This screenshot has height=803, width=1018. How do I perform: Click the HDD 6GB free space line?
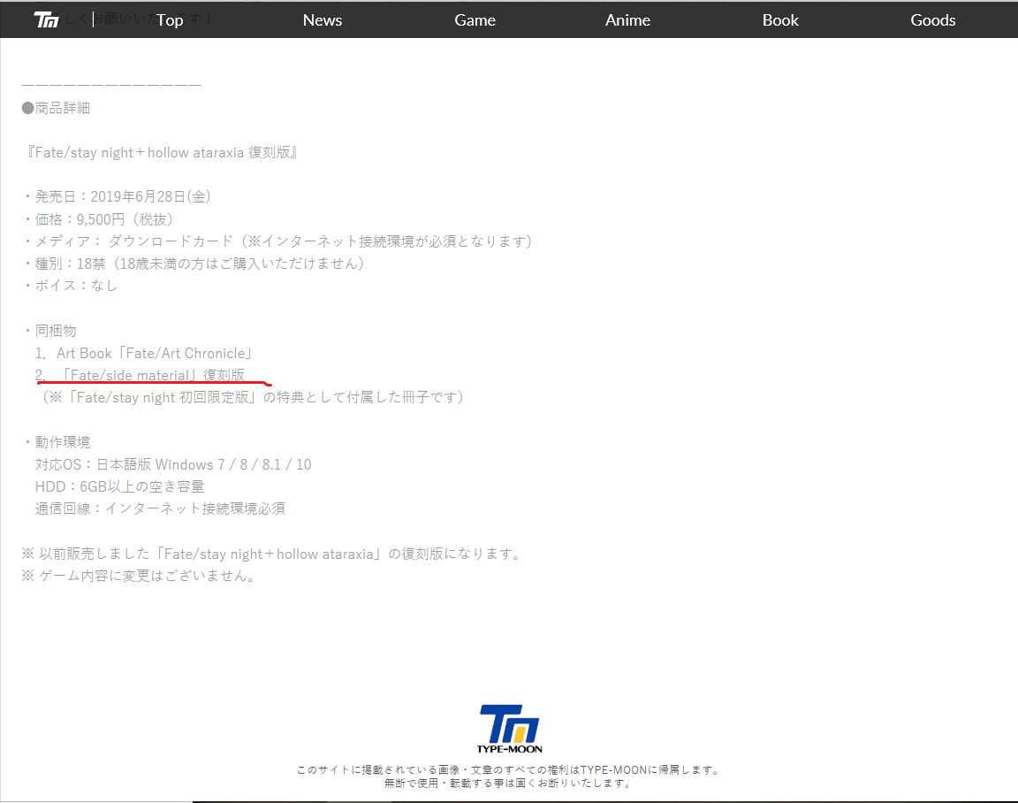tap(120, 486)
